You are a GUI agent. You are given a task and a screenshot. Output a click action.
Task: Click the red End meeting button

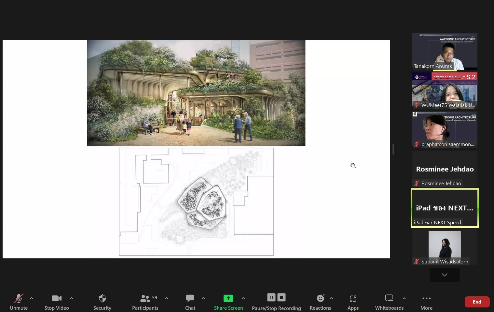(477, 302)
